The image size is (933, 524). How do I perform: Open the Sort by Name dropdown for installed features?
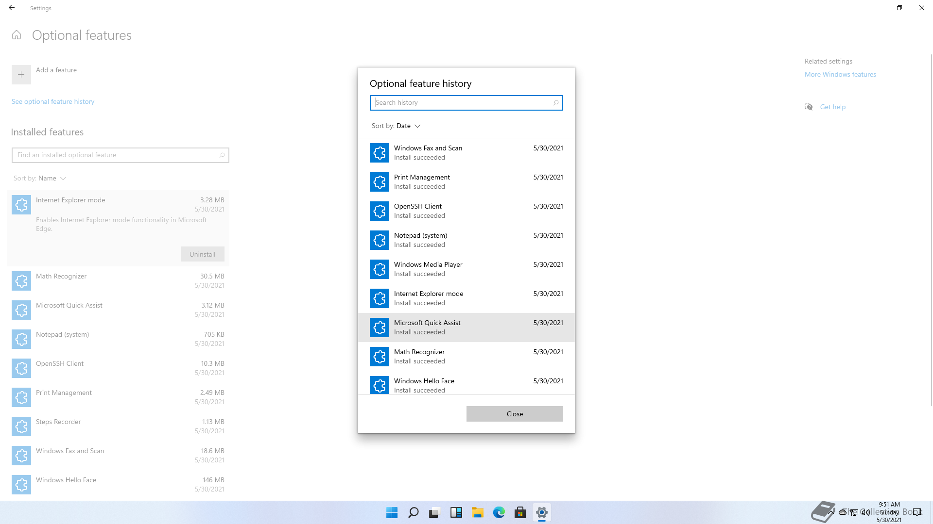[40, 178]
